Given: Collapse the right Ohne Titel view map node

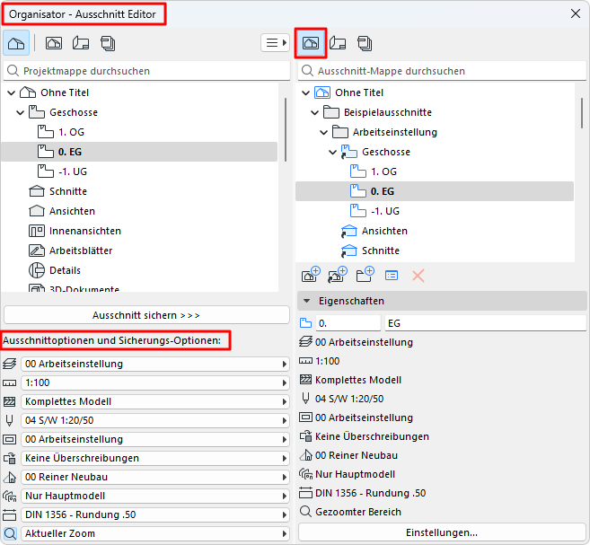Looking at the screenshot, I should click(x=305, y=92).
